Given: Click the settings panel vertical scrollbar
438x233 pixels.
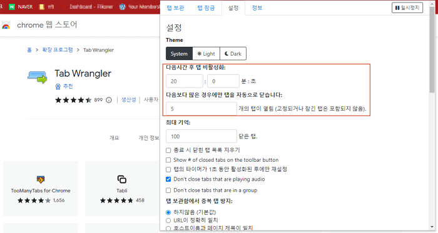Looking at the screenshot, I should coord(432,50).
